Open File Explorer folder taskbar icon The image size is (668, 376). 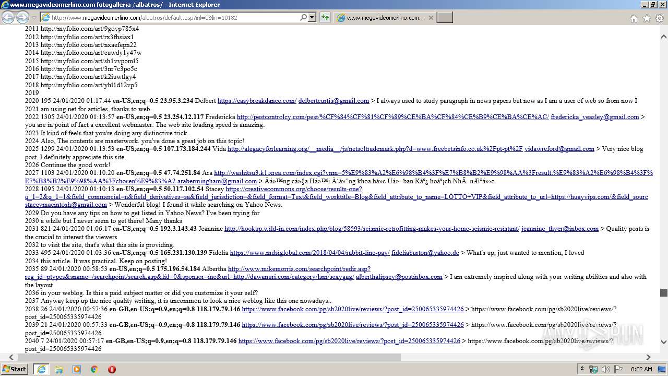[59, 369]
